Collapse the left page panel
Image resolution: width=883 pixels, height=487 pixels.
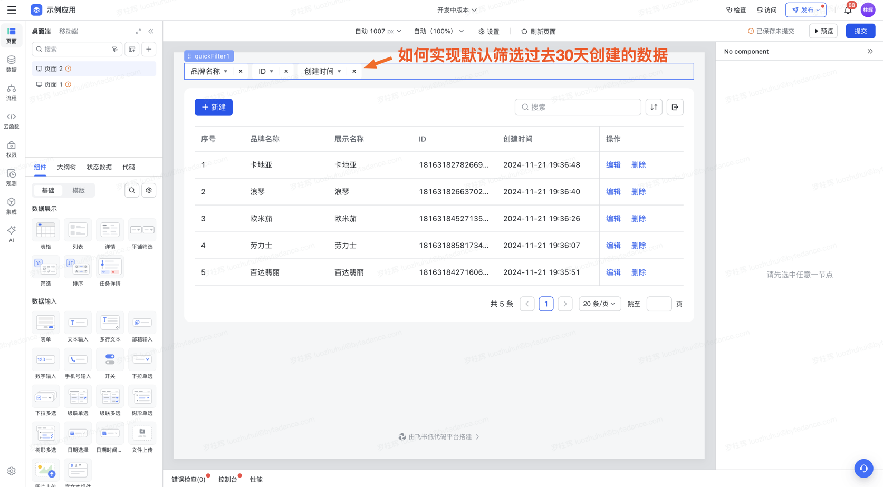pyautogui.click(x=151, y=31)
